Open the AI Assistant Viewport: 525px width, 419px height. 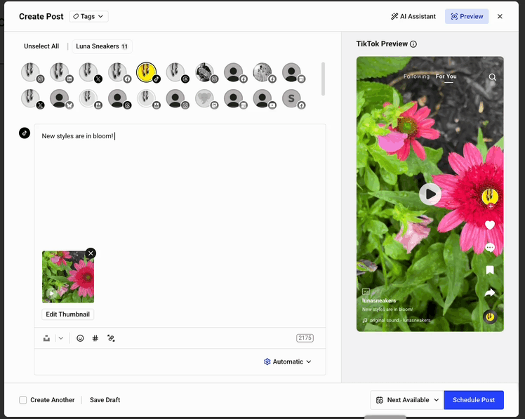coord(413,16)
